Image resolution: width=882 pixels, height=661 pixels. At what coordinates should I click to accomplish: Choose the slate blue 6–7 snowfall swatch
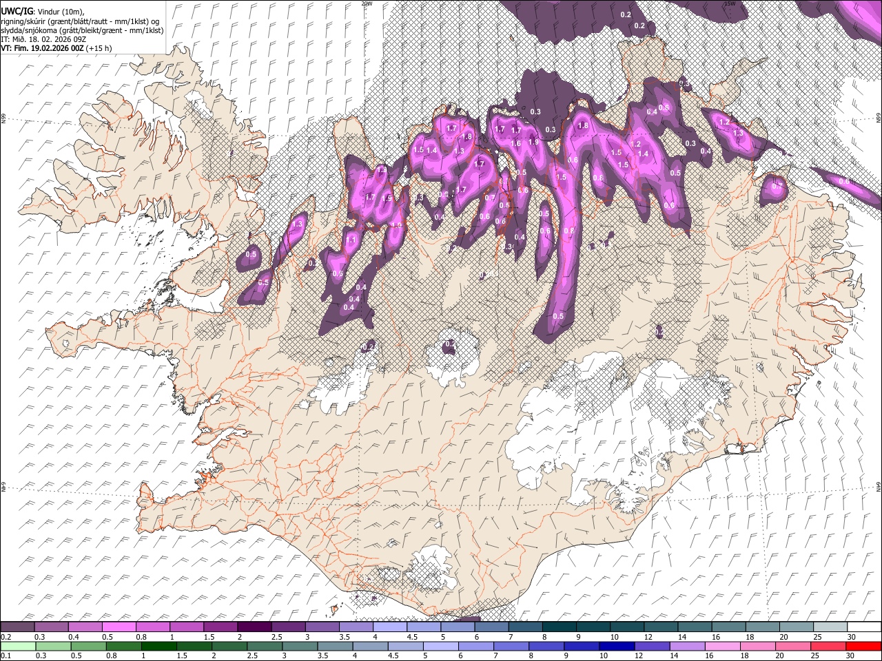pyautogui.click(x=491, y=627)
